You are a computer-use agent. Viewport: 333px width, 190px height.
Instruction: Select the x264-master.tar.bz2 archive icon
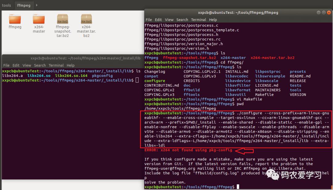86,19
